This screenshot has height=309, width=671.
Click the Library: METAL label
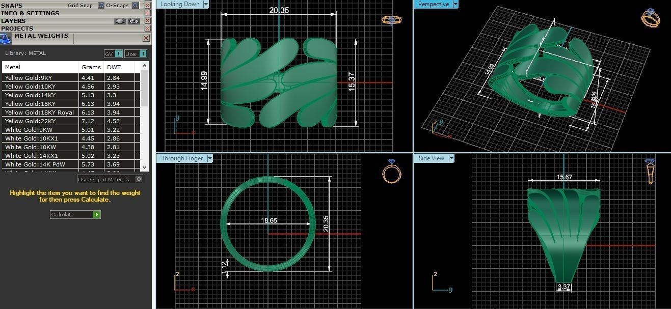coord(25,53)
